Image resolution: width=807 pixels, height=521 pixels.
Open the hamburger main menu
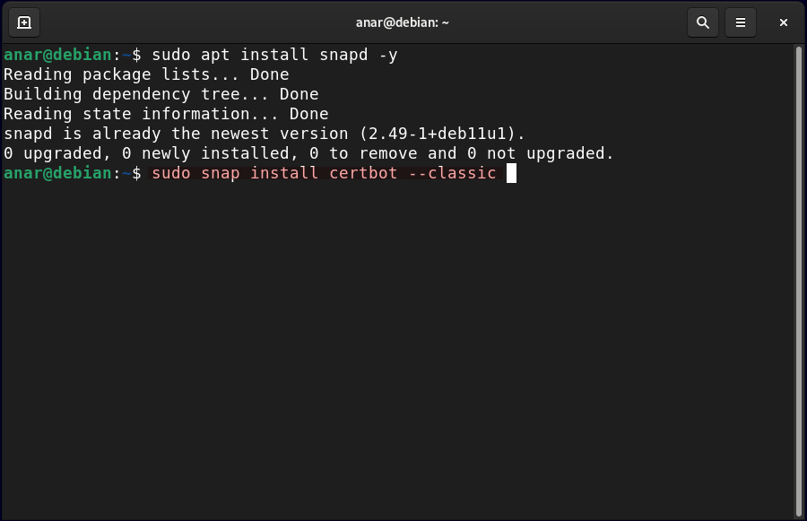(741, 22)
